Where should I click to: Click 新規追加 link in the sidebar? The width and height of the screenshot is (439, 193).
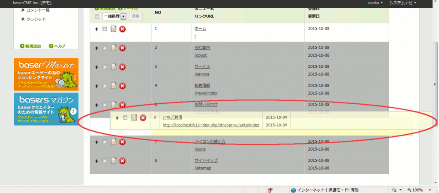(30, 46)
